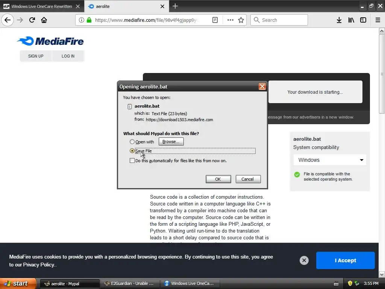The width and height of the screenshot is (385, 289).
Task: Close the Opening aerolite.bat dialog
Action: pyautogui.click(x=262, y=87)
